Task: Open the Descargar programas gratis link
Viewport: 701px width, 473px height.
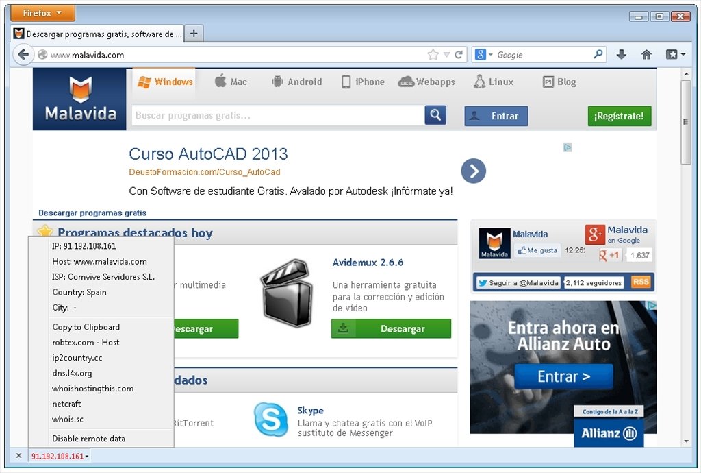Action: pyautogui.click(x=92, y=213)
